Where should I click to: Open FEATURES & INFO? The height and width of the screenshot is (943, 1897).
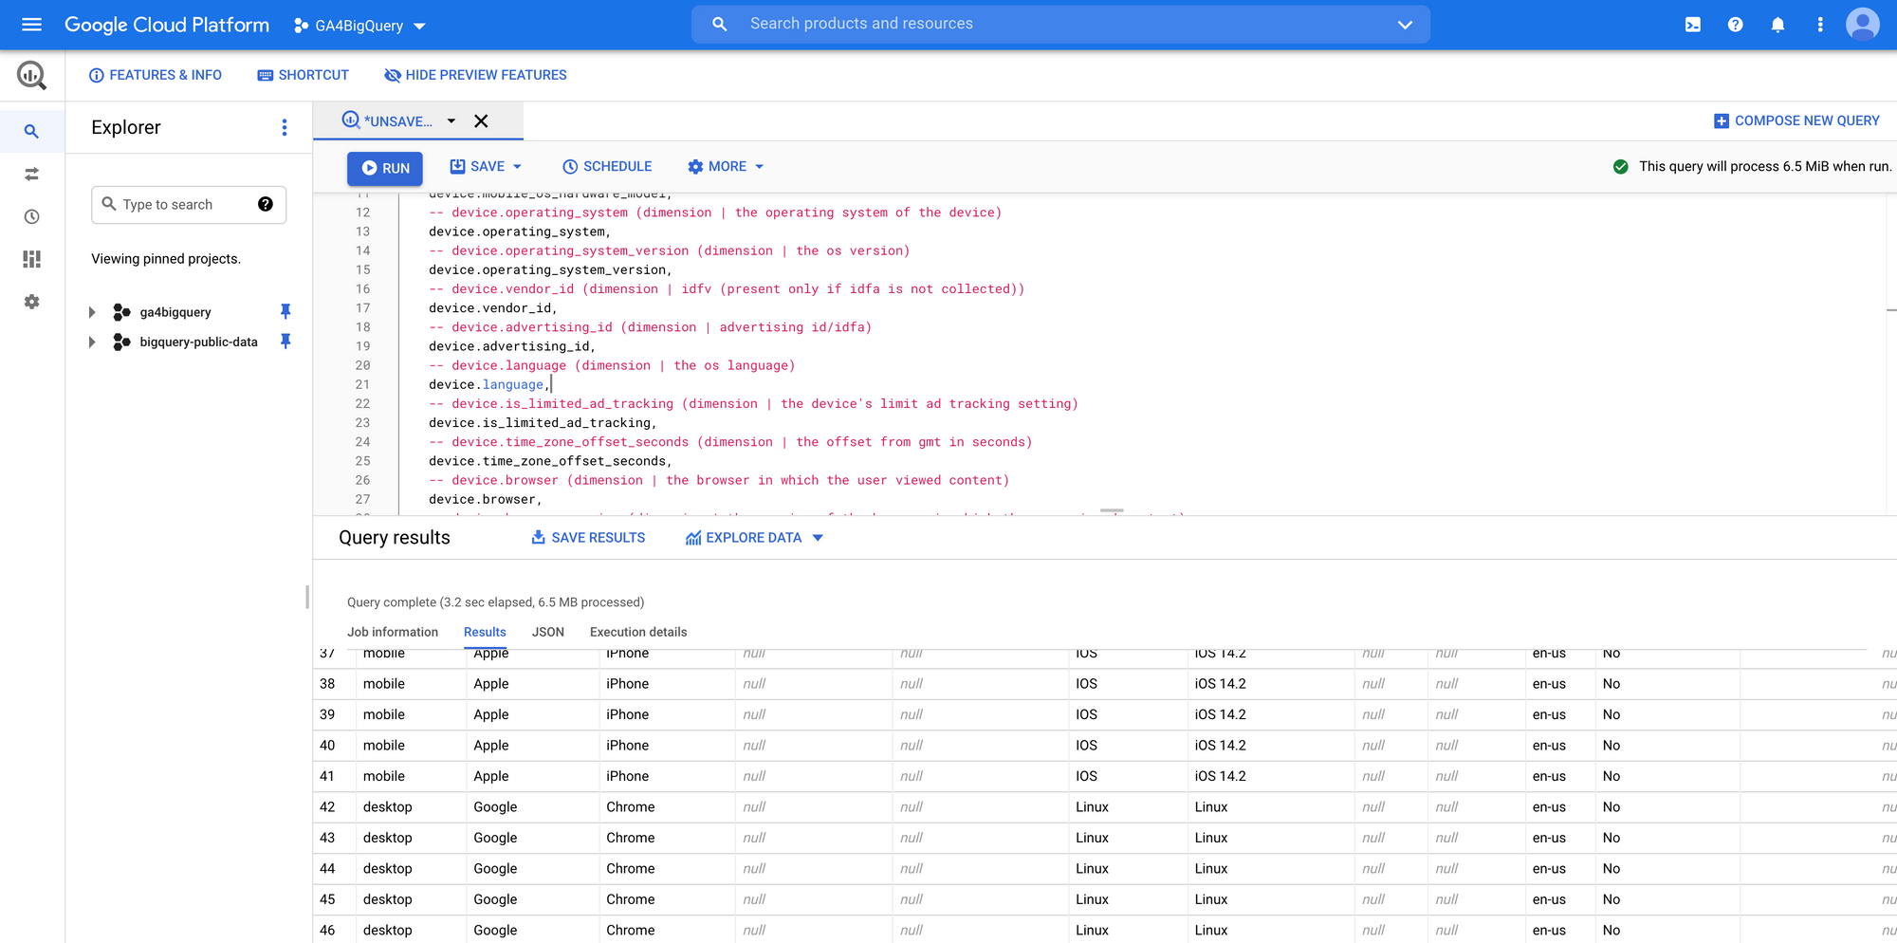pos(156,75)
